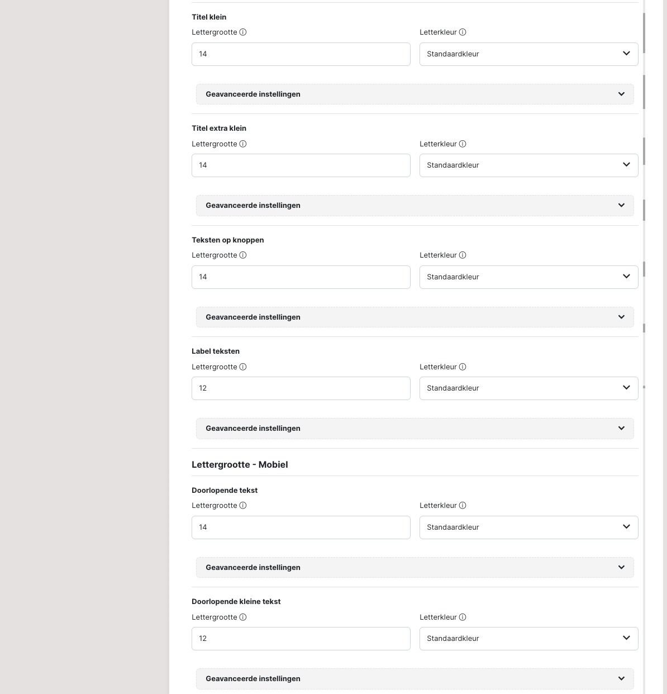Click Lettergrootte info icon under Titel extra klein
The image size is (667, 694).
243,144
